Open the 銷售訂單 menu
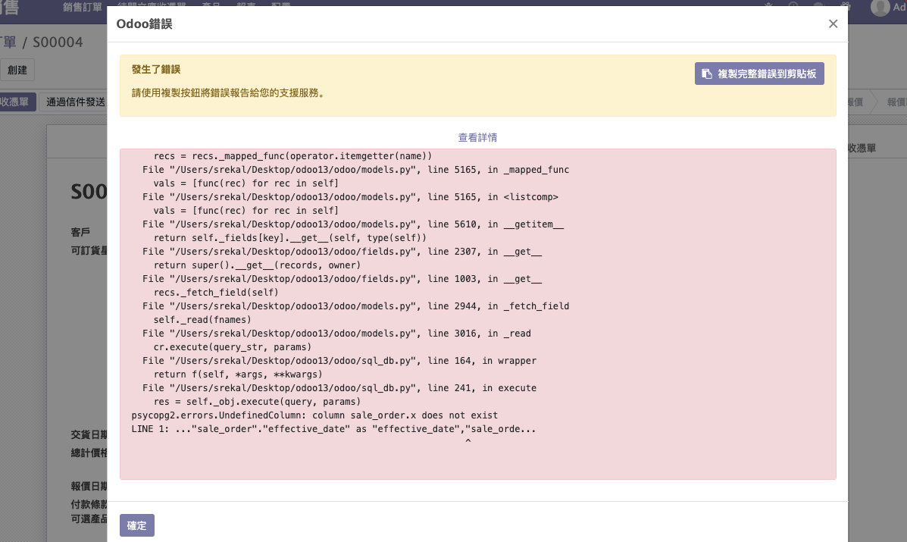 point(81,8)
